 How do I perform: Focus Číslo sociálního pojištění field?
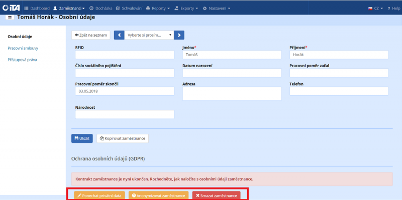pos(125,73)
